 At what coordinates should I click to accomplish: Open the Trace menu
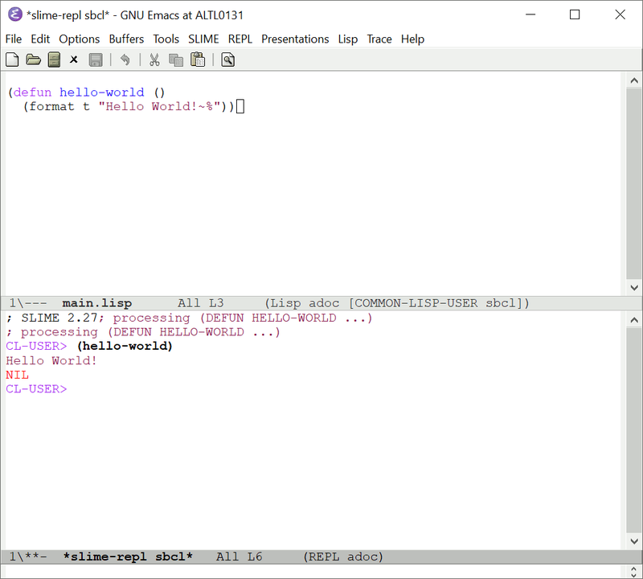[x=379, y=39]
